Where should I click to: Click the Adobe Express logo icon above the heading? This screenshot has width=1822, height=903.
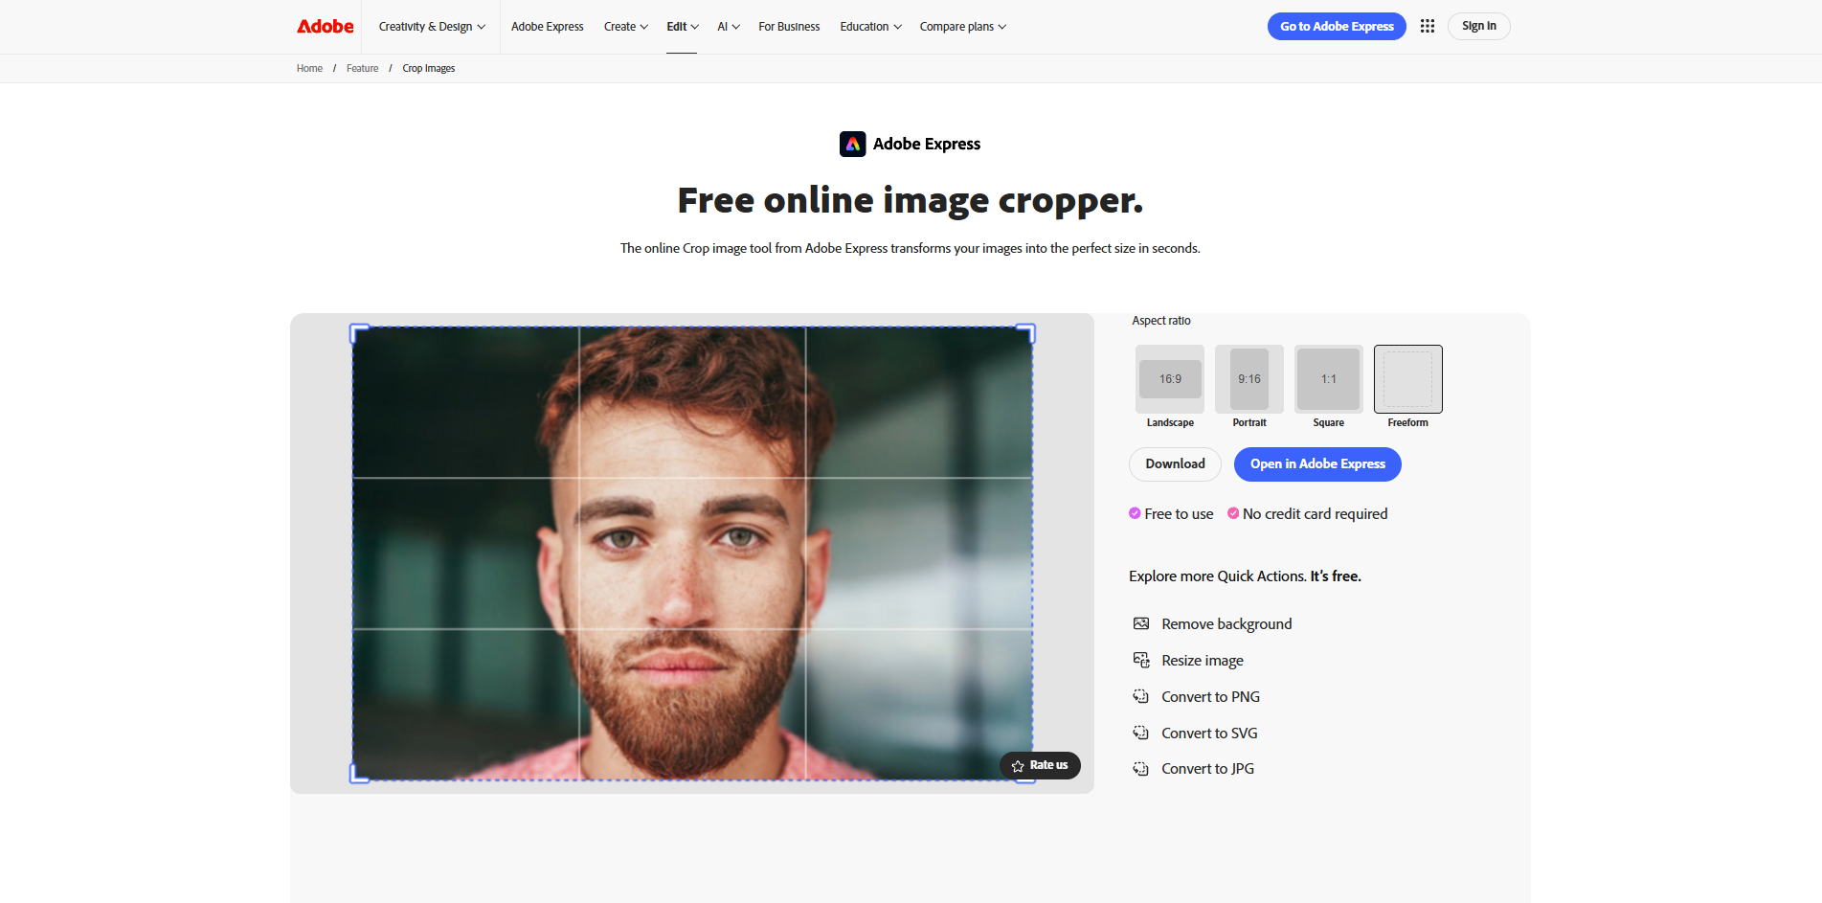pyautogui.click(x=852, y=144)
